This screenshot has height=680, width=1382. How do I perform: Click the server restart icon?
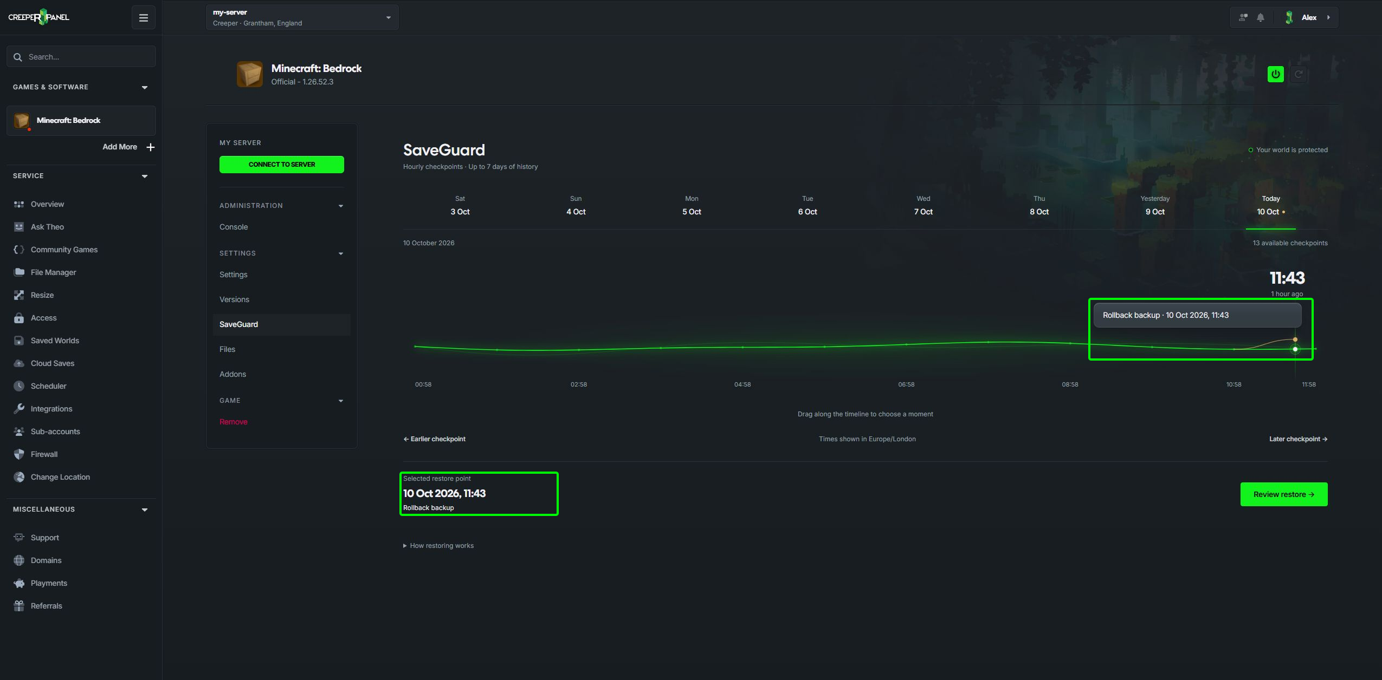1299,74
